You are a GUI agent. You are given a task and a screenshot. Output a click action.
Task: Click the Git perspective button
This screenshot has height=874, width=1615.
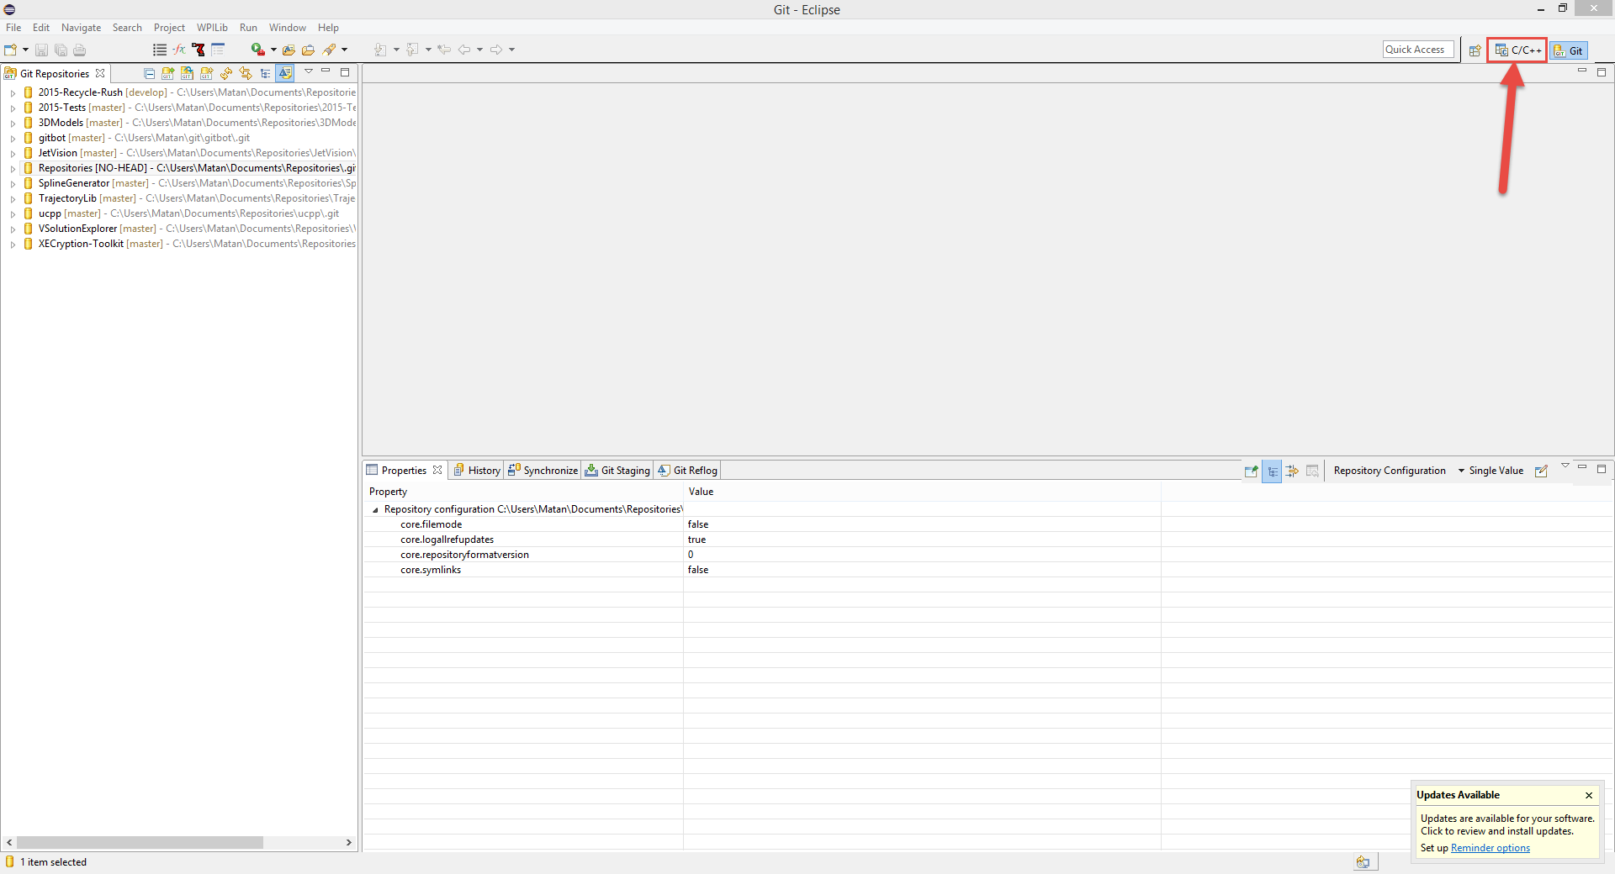pyautogui.click(x=1569, y=50)
